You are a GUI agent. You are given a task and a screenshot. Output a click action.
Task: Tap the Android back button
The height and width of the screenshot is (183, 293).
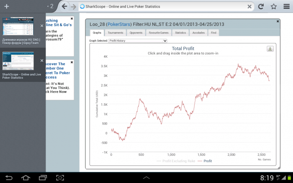(9, 178)
